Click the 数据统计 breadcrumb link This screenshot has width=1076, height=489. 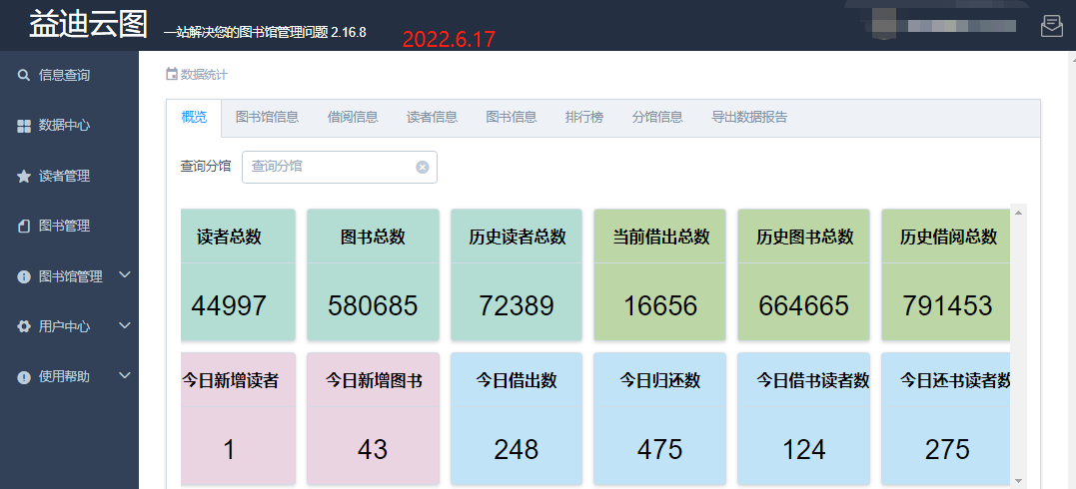(x=203, y=75)
